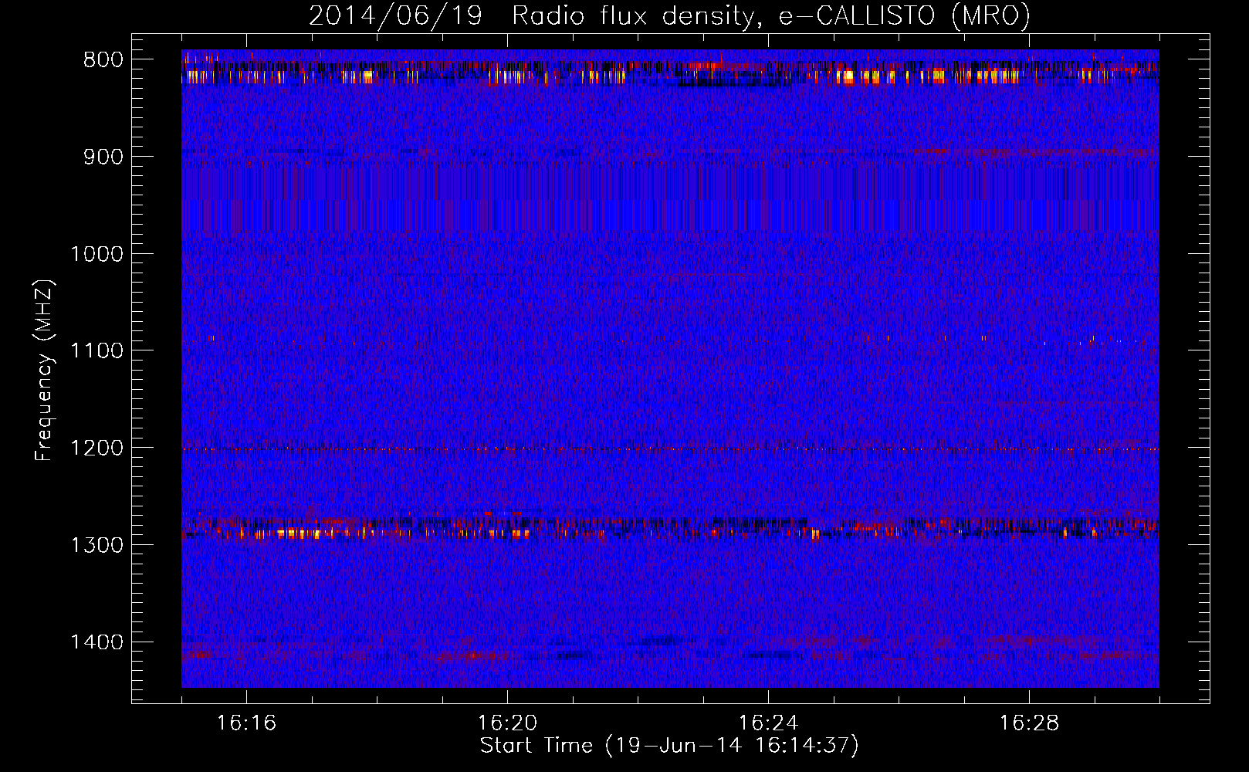Screen dimensions: 1249x772
Task: Click the 16:24 time tick label
Action: [768, 723]
